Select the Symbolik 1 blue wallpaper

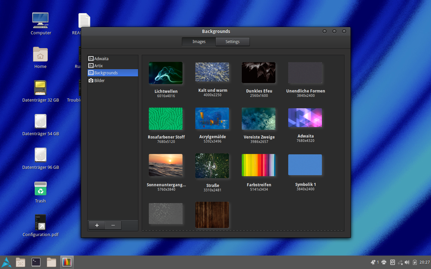[x=305, y=165]
